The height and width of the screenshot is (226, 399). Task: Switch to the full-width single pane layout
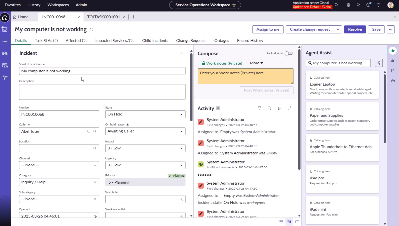click(297, 222)
